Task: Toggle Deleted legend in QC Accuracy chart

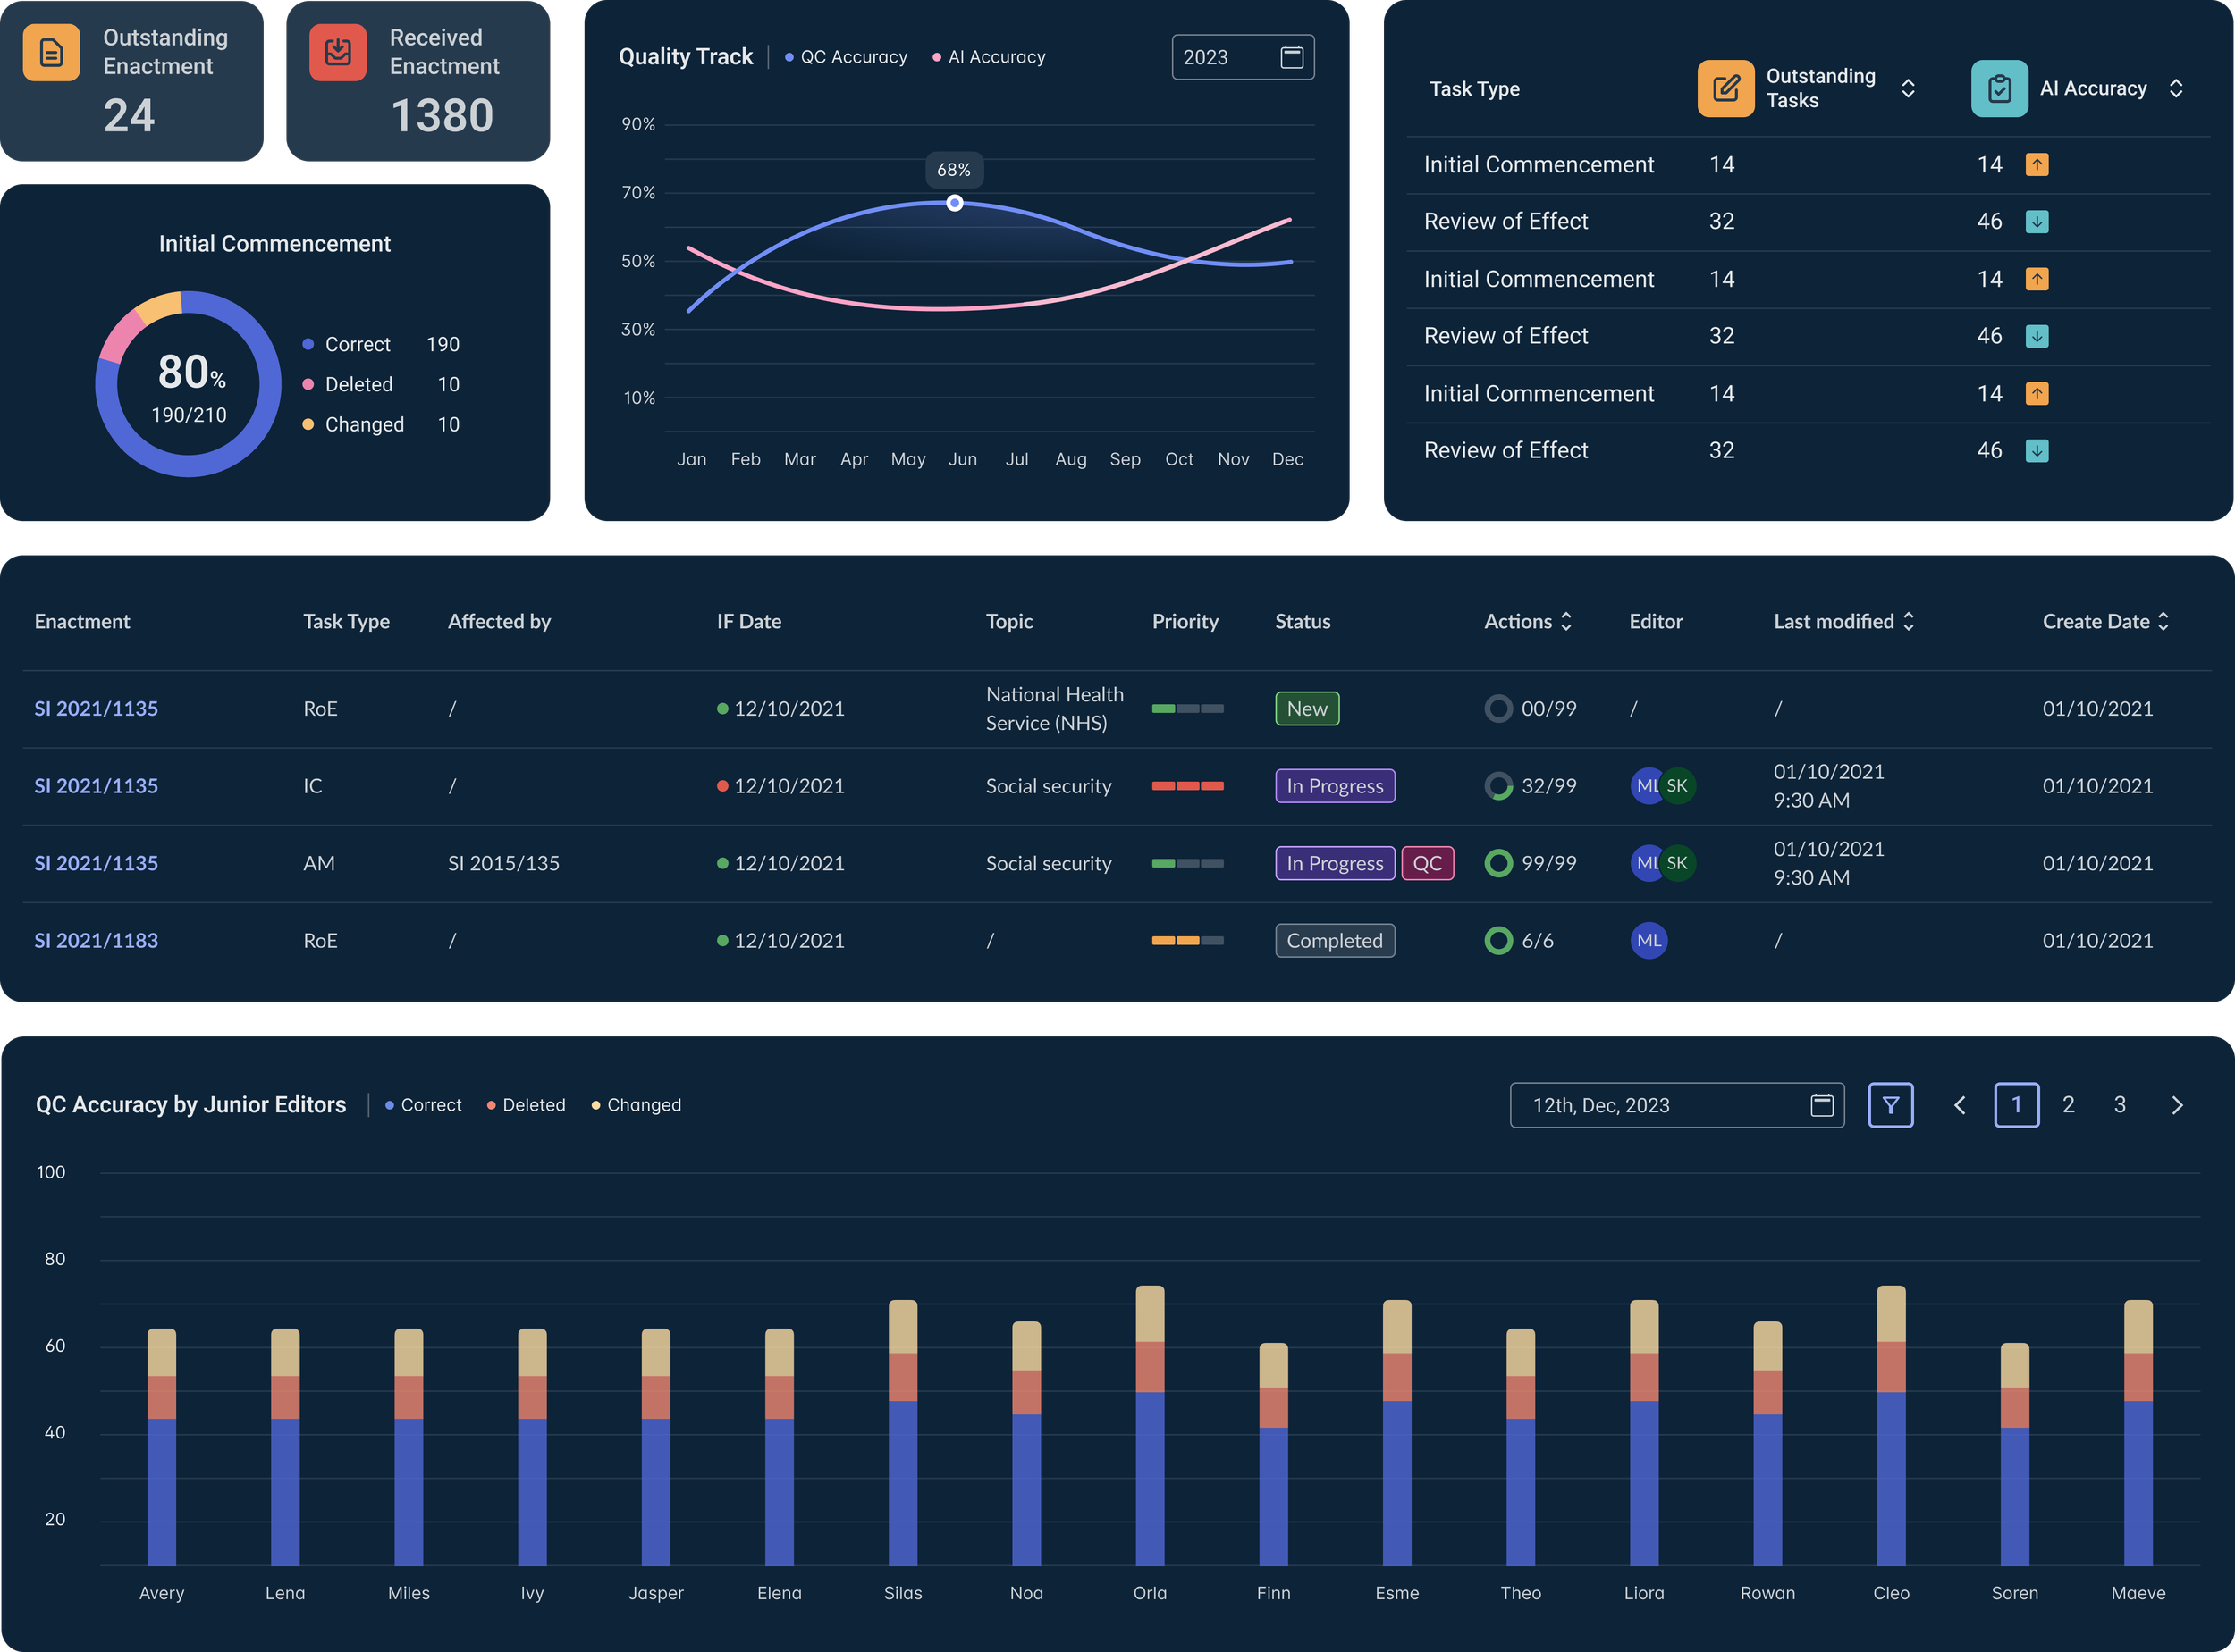Action: point(527,1105)
